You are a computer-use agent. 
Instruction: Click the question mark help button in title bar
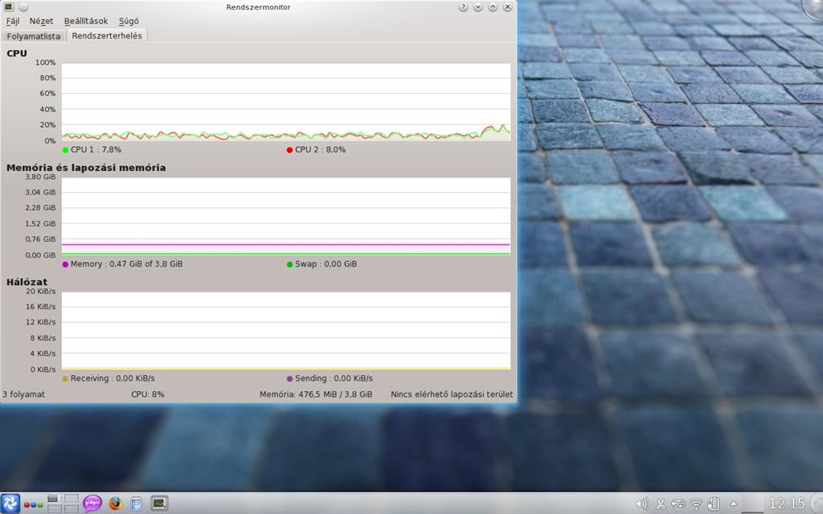tap(463, 6)
